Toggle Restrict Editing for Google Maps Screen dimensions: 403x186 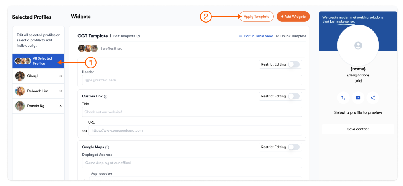(x=293, y=147)
